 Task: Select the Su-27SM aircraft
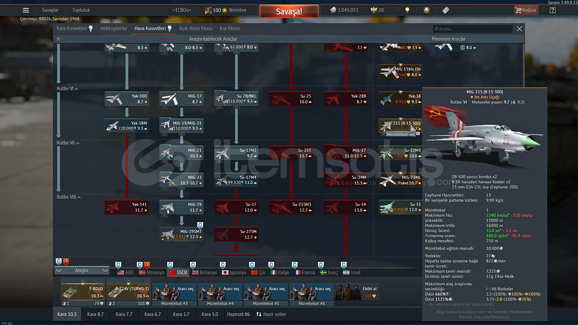(x=236, y=234)
